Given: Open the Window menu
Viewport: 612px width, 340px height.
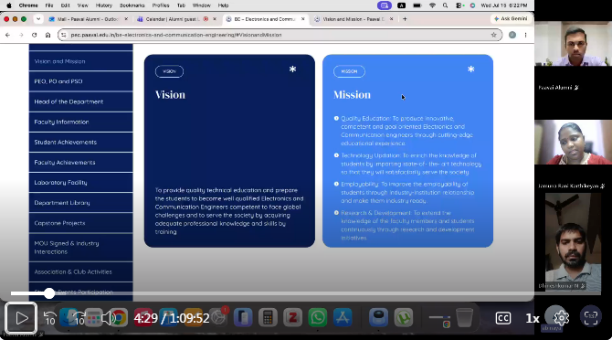Looking at the screenshot, I should 201,5.
